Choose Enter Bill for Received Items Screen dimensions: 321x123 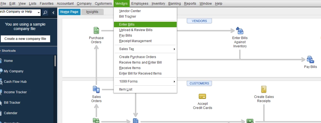(x=145, y=73)
